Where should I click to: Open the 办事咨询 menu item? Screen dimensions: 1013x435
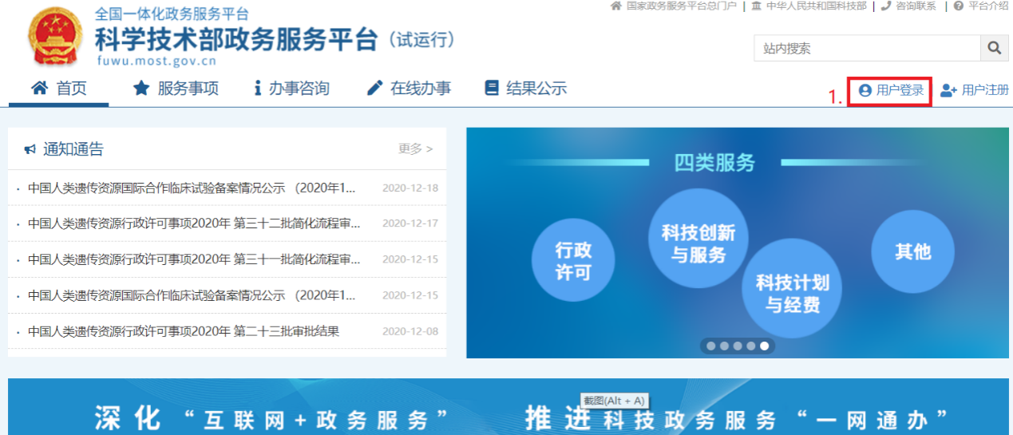point(291,89)
